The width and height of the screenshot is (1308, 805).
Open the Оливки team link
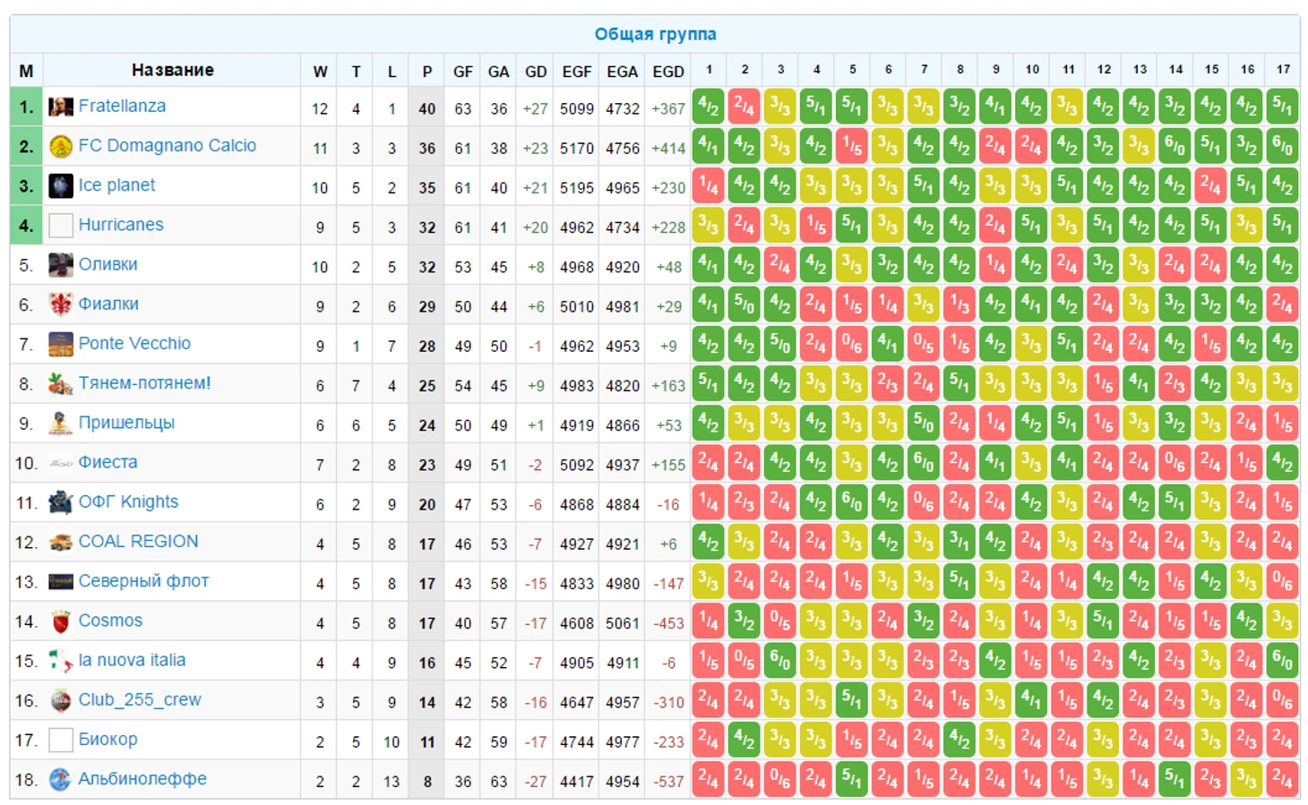pyautogui.click(x=108, y=264)
